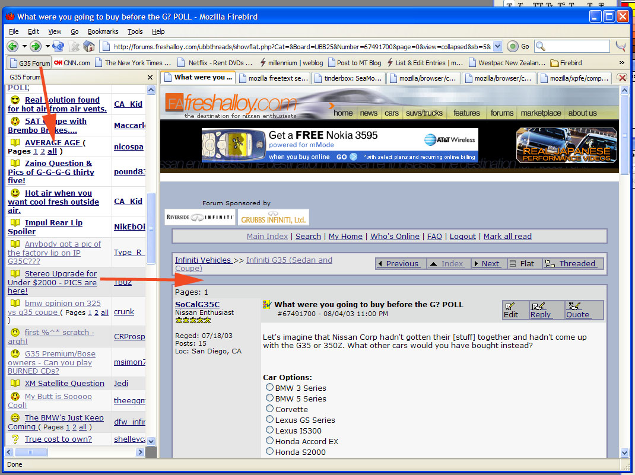Open the Forward button history dropdown

(x=47, y=46)
